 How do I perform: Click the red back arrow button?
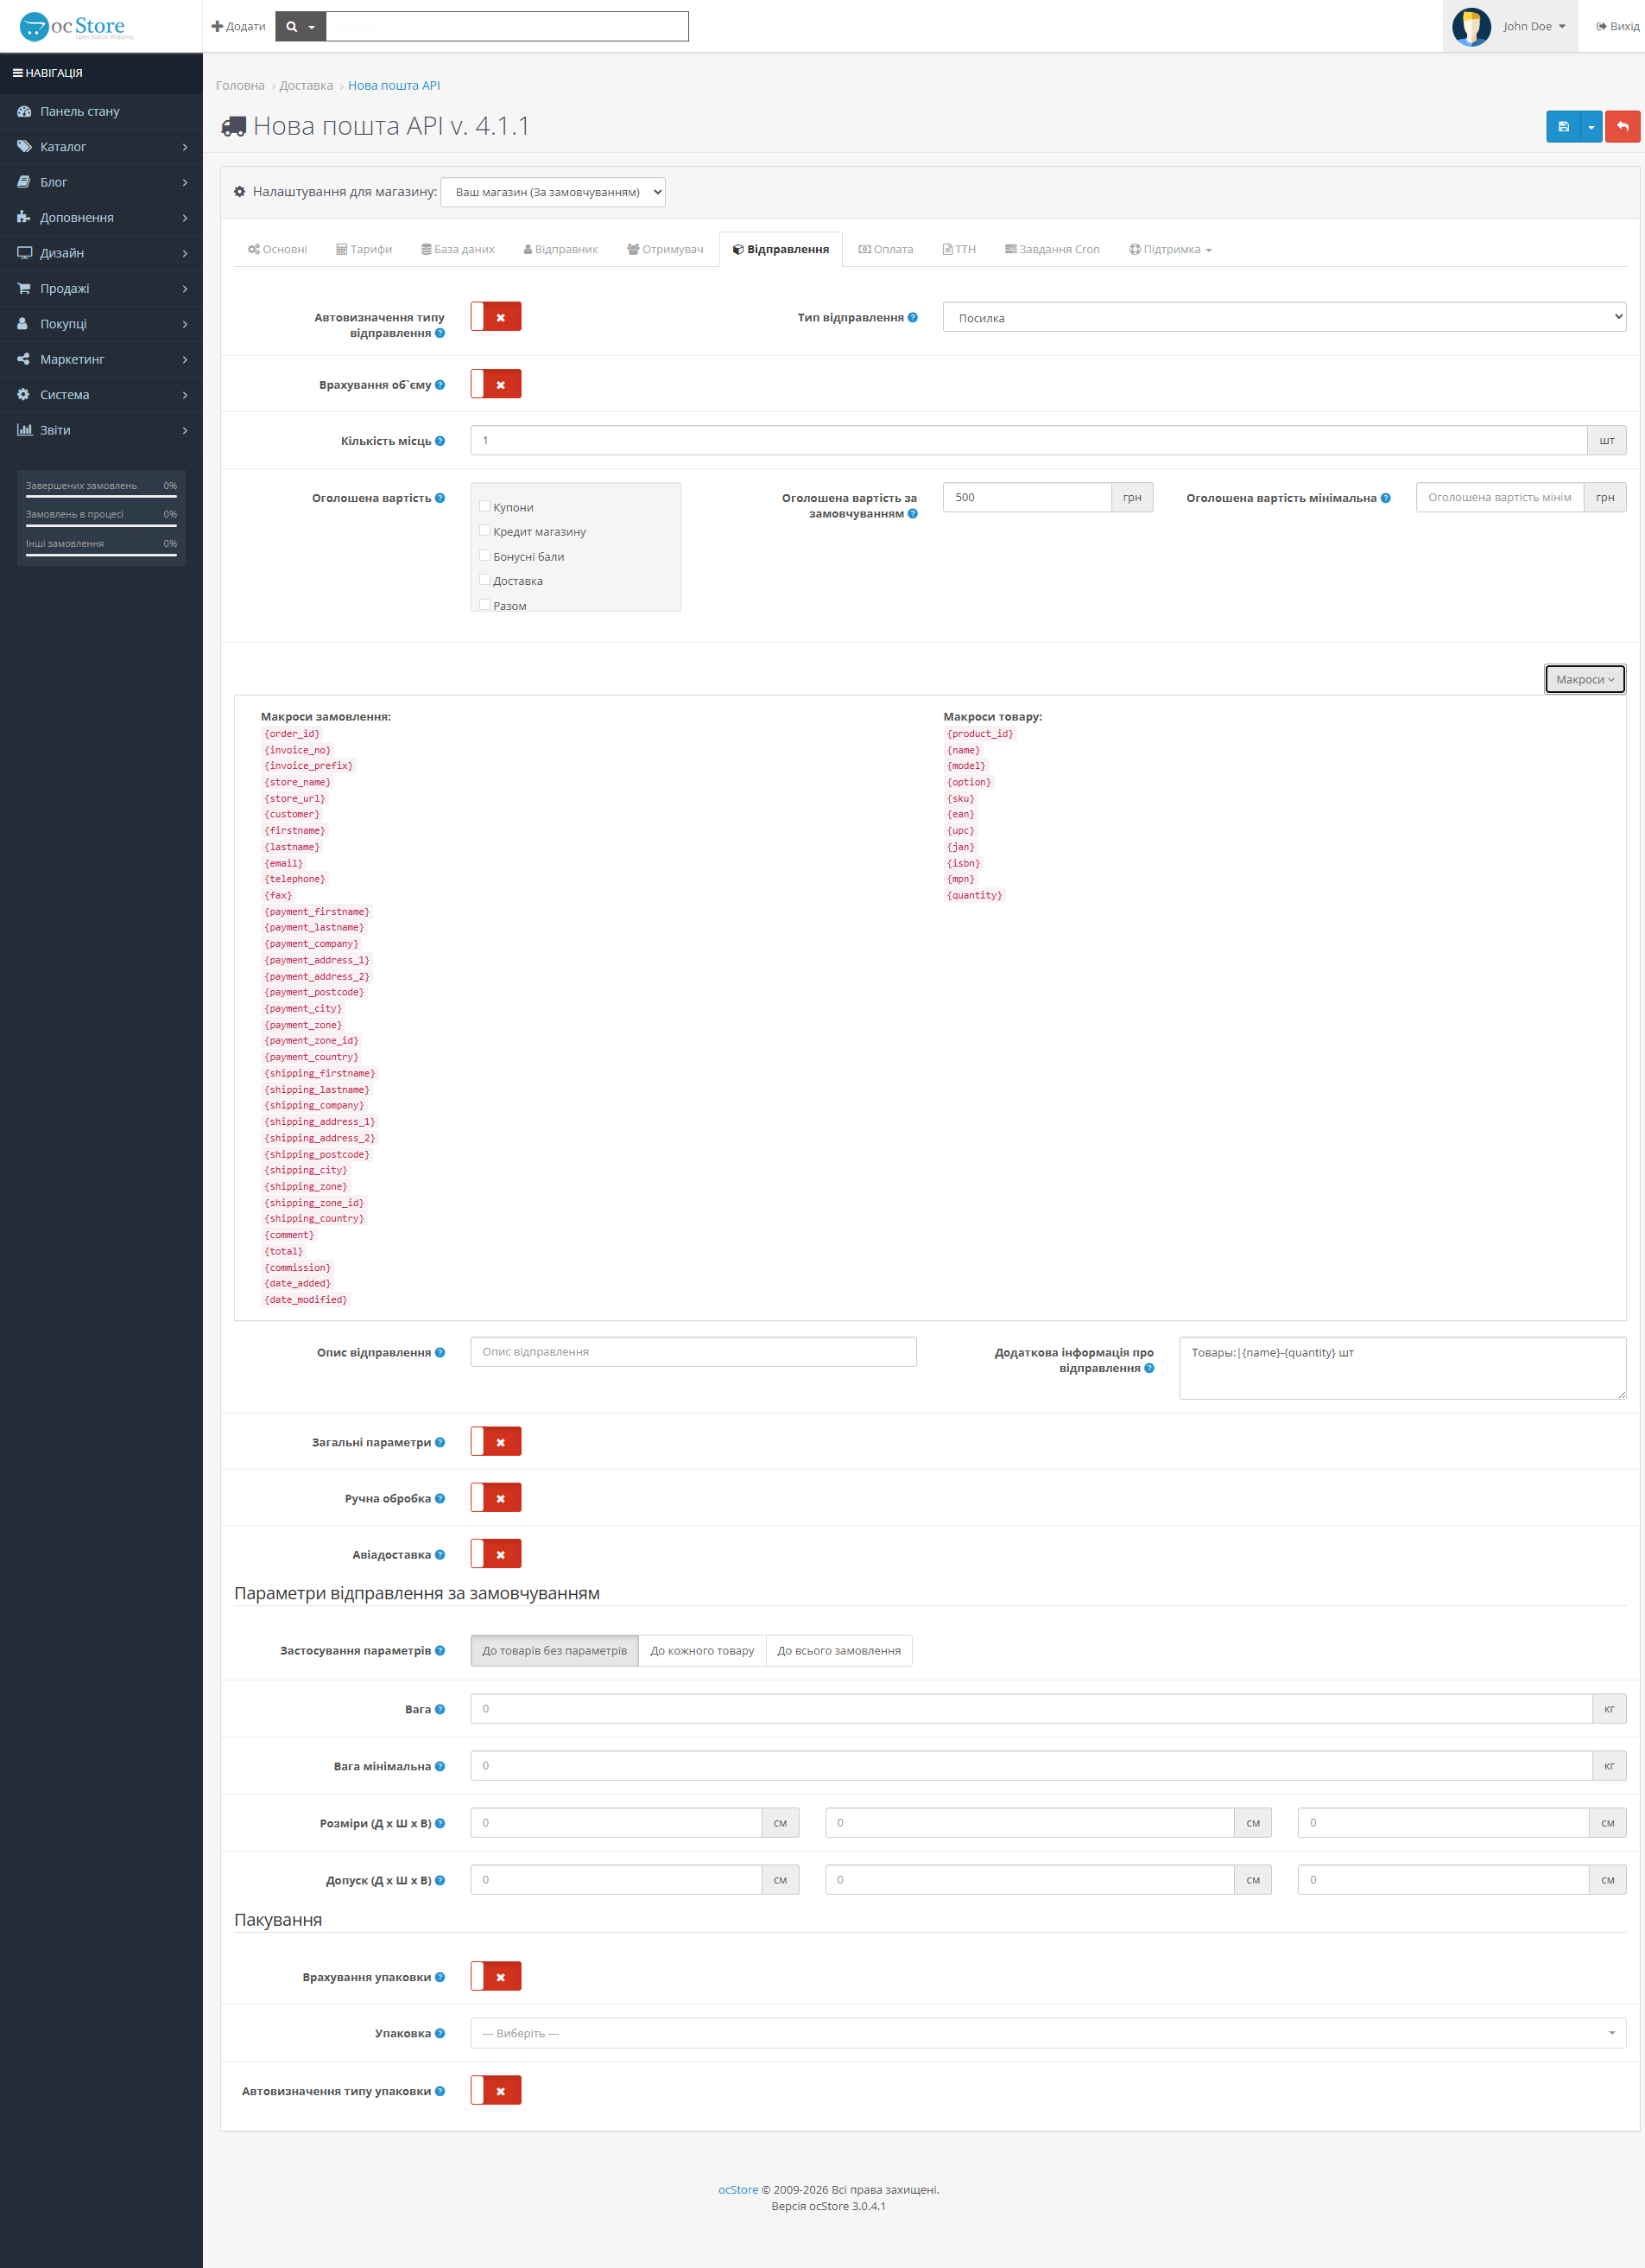click(1622, 127)
